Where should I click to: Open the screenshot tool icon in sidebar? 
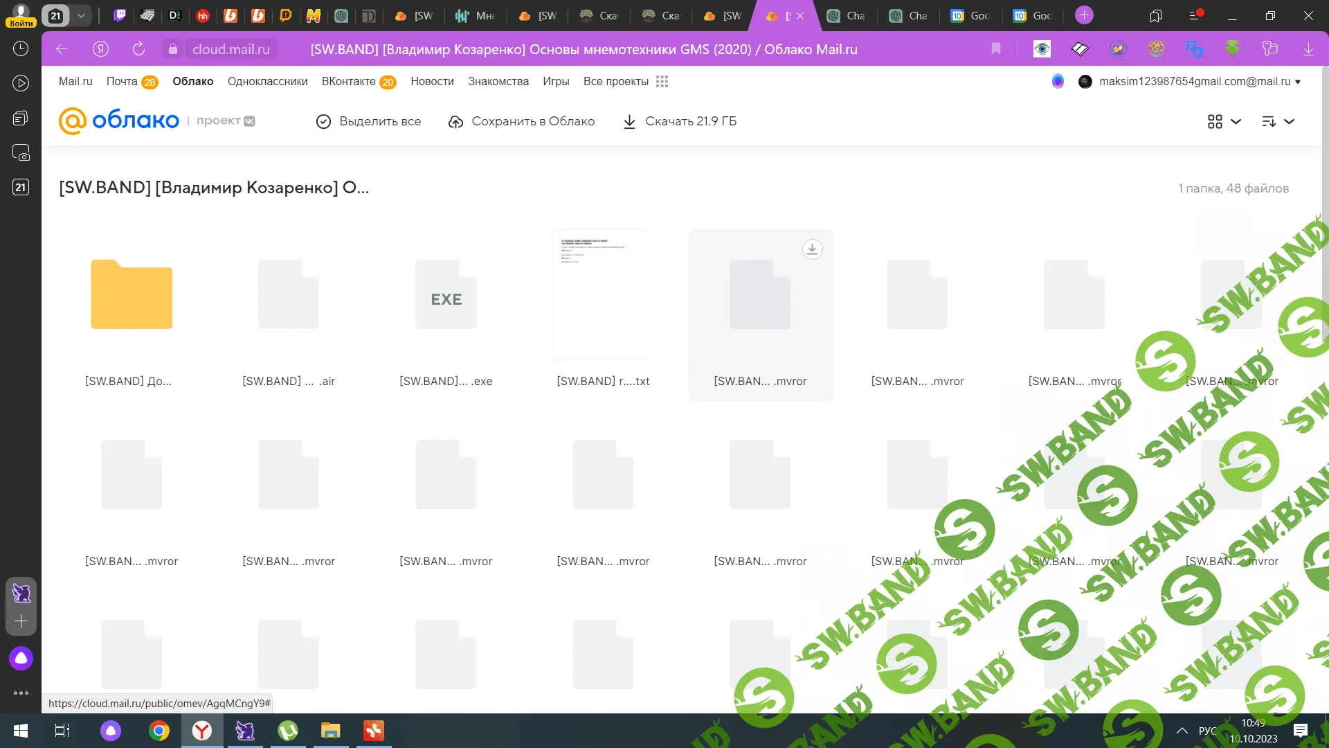pyautogui.click(x=21, y=152)
